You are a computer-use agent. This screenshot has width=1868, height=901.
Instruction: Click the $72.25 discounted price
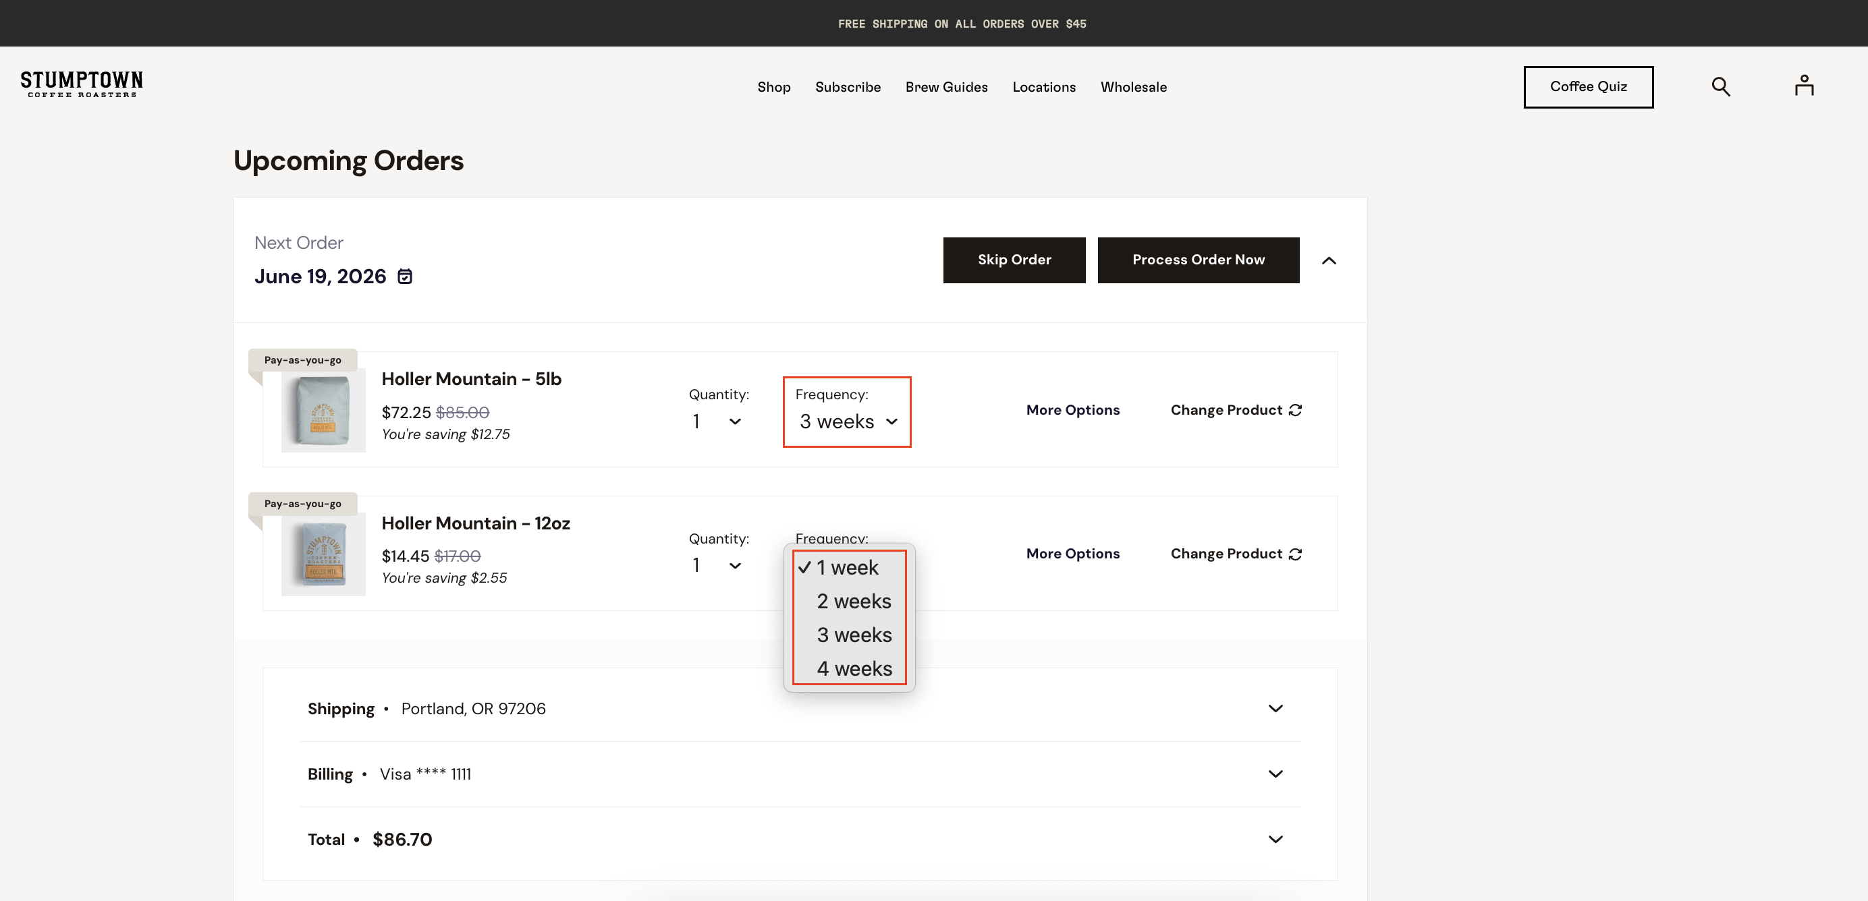pos(406,413)
